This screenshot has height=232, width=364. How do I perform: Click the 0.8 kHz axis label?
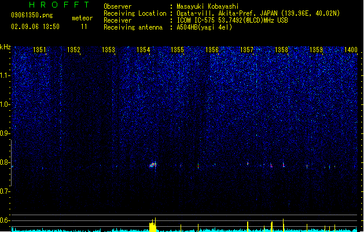tap(5, 162)
